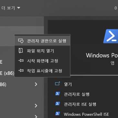Screen dimensions: 118x118
Task: Expand the chevron on the 86) result row
Action: tap(36, 84)
